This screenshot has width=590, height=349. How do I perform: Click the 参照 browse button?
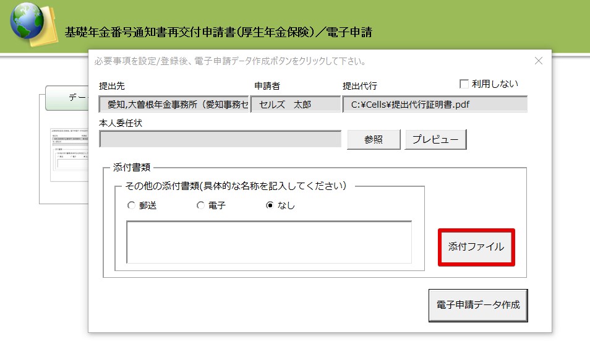374,140
